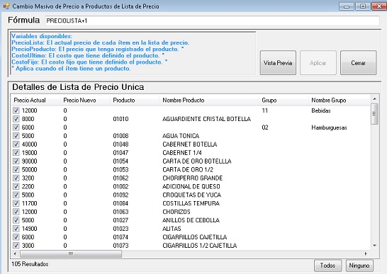Screen dimensions: 387x274
Task: Click the group code 11 cell
Action: pyautogui.click(x=265, y=110)
